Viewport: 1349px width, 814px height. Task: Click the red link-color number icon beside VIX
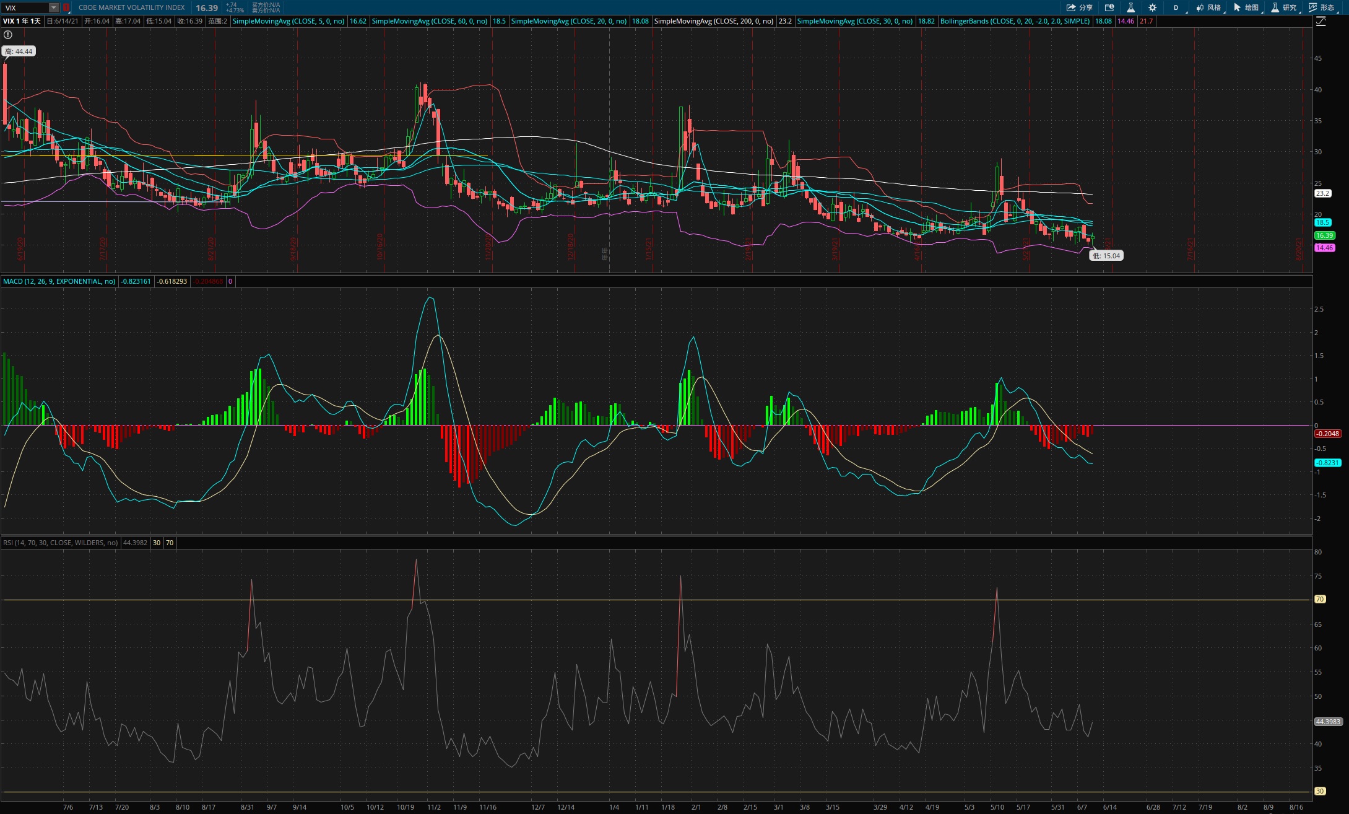[x=66, y=7]
